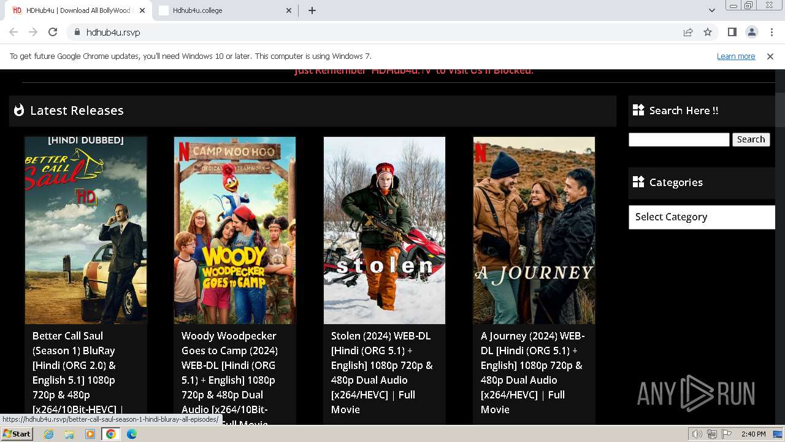
Task: Click the browser back arrow
Action: [13, 32]
